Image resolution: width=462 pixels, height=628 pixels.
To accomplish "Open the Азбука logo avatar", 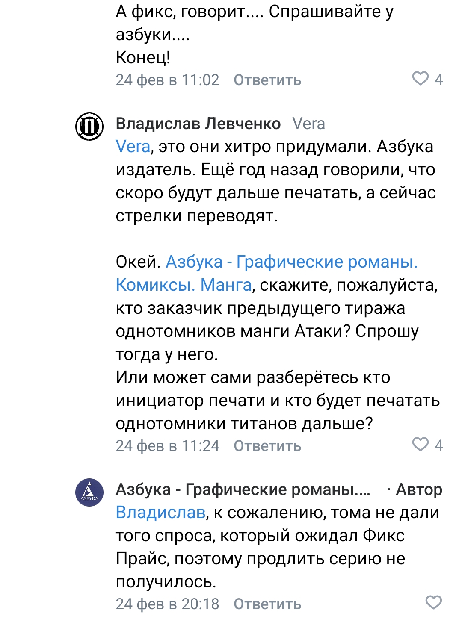I will tap(89, 492).
